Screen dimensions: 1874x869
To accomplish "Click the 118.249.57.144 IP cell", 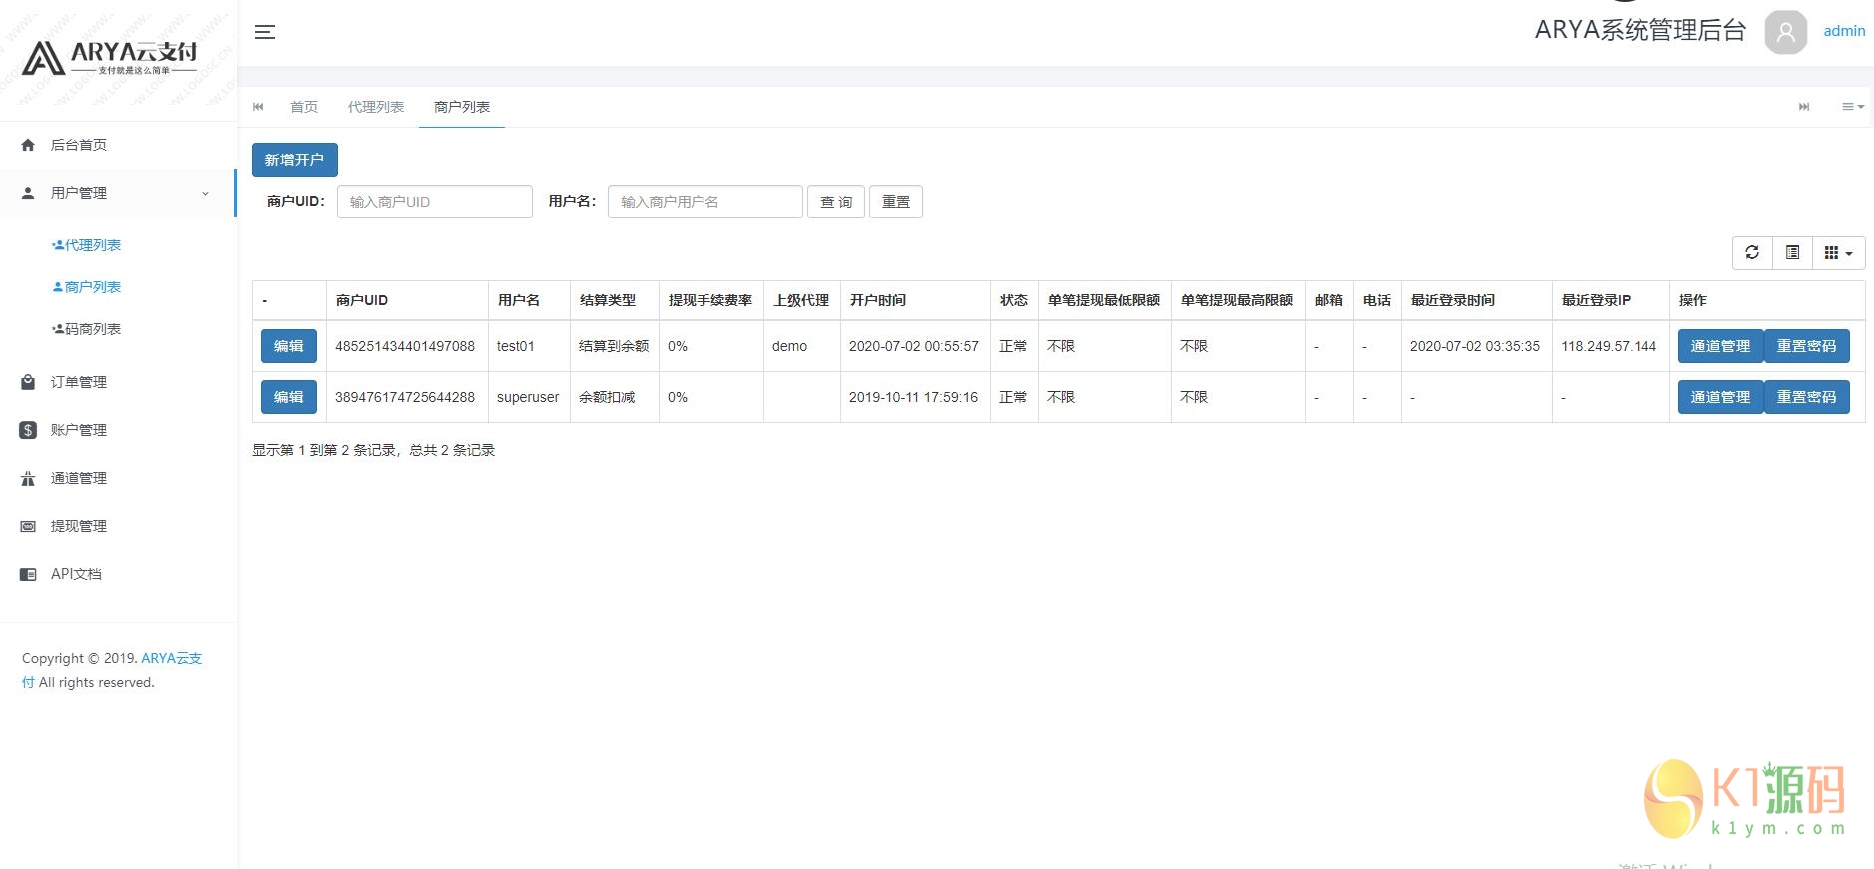I will tap(1611, 346).
